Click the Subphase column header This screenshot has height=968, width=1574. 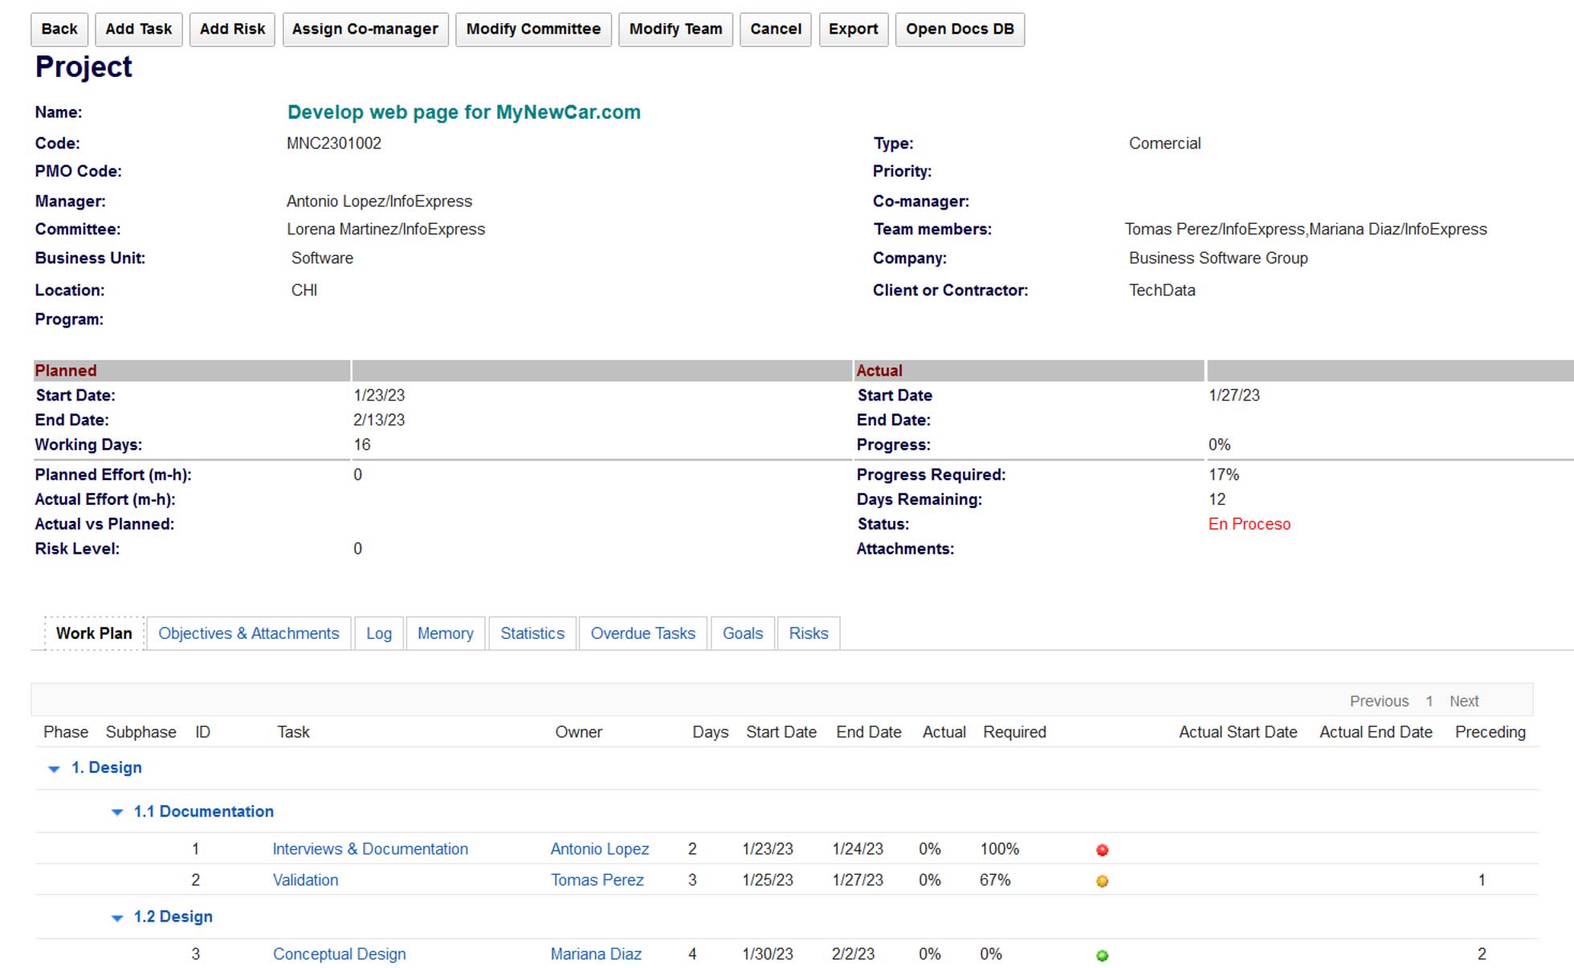point(141,732)
